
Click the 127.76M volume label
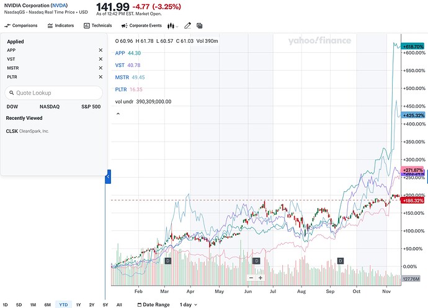point(411,279)
